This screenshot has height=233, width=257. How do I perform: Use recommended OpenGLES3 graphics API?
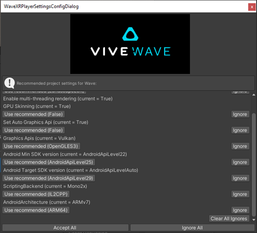coord(41,146)
